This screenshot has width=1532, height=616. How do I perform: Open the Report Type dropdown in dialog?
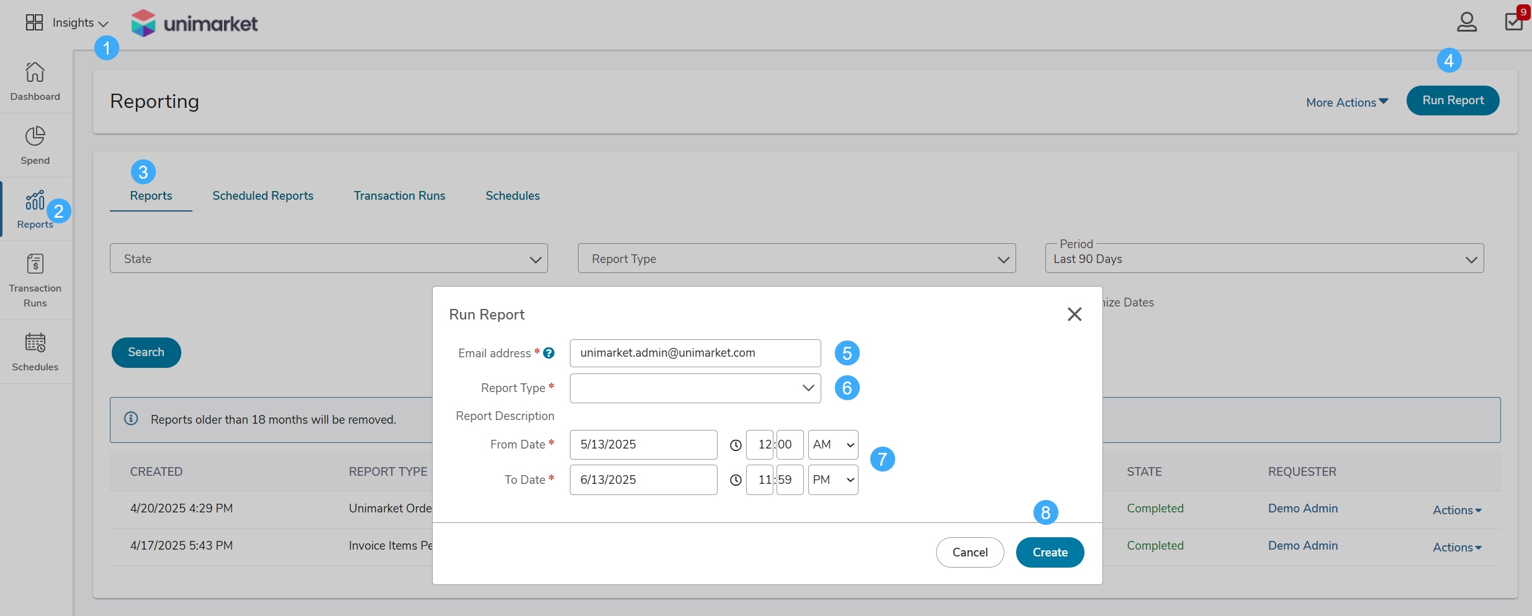(695, 388)
